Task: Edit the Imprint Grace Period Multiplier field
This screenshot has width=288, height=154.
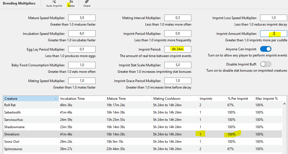Action: coord(178,81)
